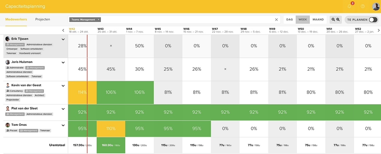This screenshot has width=381, height=154.
Task: Expand Kevin van der Geest's row
Action: pos(63,85)
